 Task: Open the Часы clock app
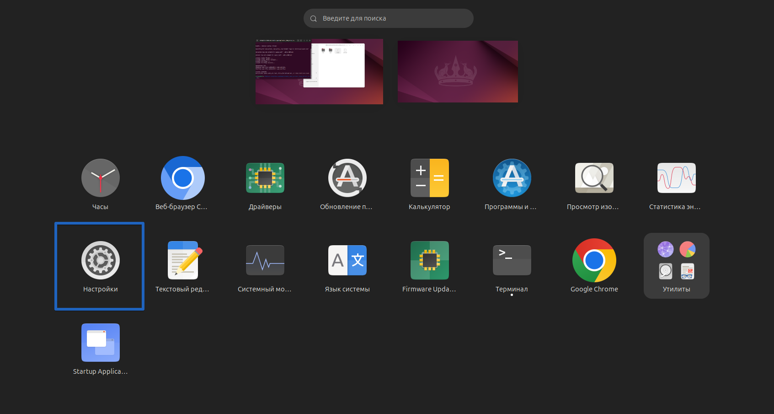(x=100, y=178)
